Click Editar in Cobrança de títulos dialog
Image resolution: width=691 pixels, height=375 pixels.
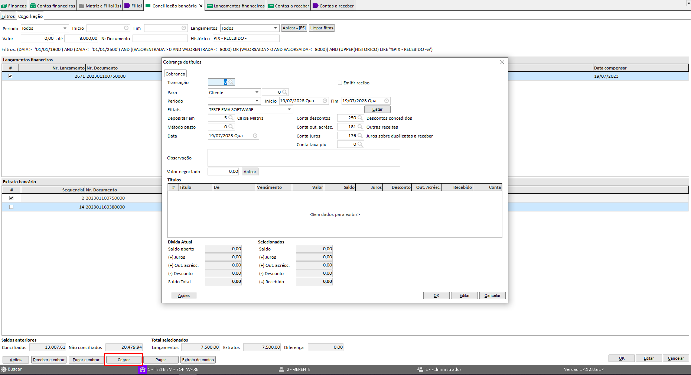point(465,295)
